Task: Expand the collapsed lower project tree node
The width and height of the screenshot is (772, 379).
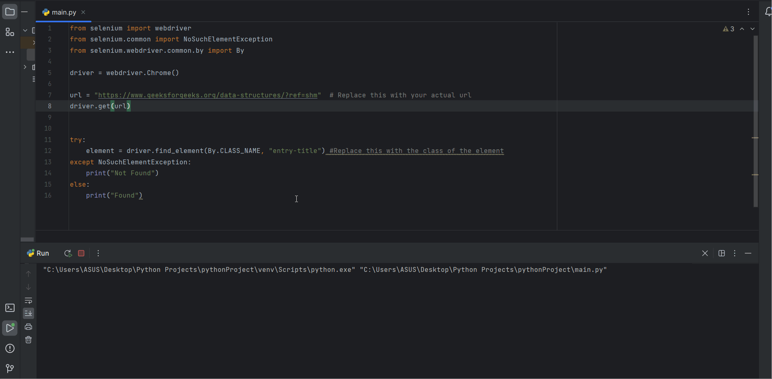Action: click(x=25, y=67)
